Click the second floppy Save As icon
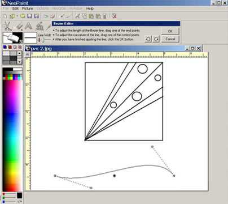This screenshot has width=228, height=204. (x=37, y=16)
